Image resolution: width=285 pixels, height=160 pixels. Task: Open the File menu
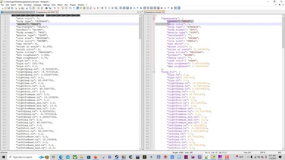click(x=2, y=5)
